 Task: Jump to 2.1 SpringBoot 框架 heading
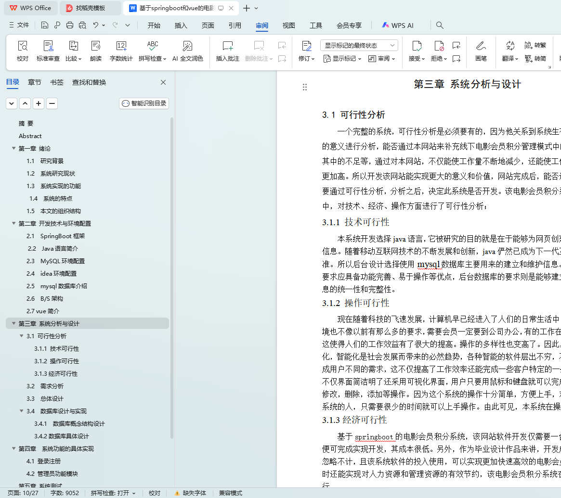tap(55, 236)
